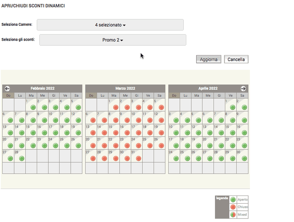Image resolution: width=294 pixels, height=222 pixels.
Task: Click the Aperto green legend swatch
Action: [233, 200]
